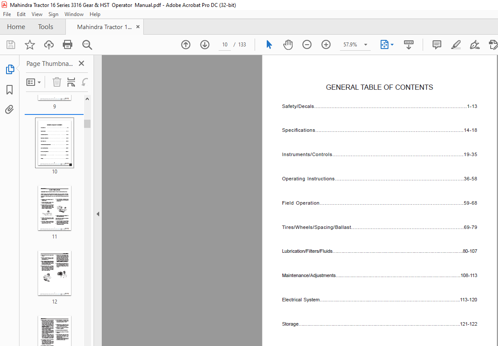Click the Operating Instructions entry
This screenshot has height=346, width=498.
(x=379, y=179)
